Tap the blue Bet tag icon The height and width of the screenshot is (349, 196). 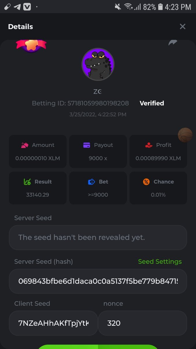(91, 182)
